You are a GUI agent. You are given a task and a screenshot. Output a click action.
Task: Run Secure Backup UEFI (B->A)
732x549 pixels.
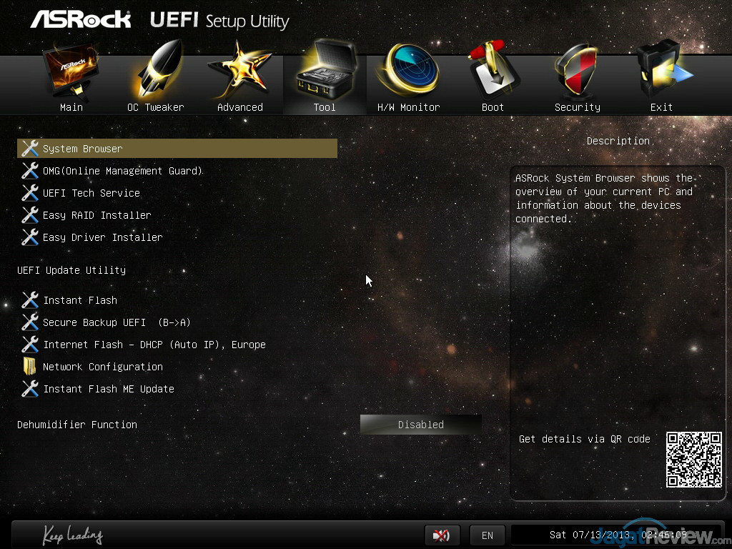[x=117, y=322]
